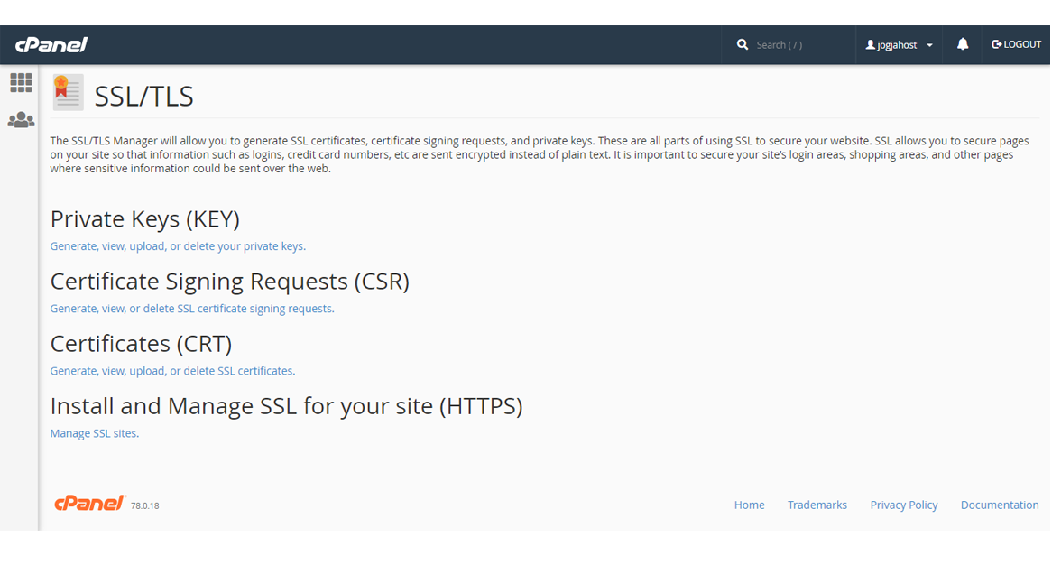Open SSL certificate signing requests link
Viewport: 1052px width, 565px height.
click(191, 309)
